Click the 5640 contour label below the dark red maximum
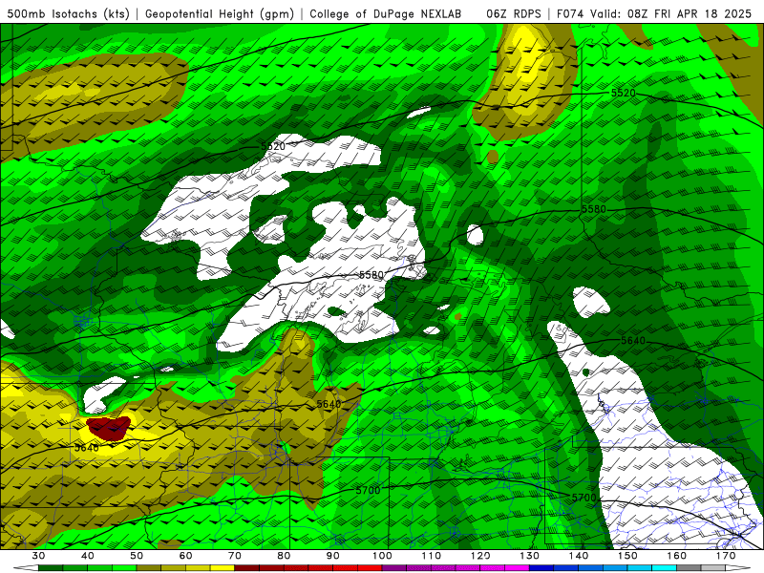Screen dimensions: 764x573 coord(87,447)
